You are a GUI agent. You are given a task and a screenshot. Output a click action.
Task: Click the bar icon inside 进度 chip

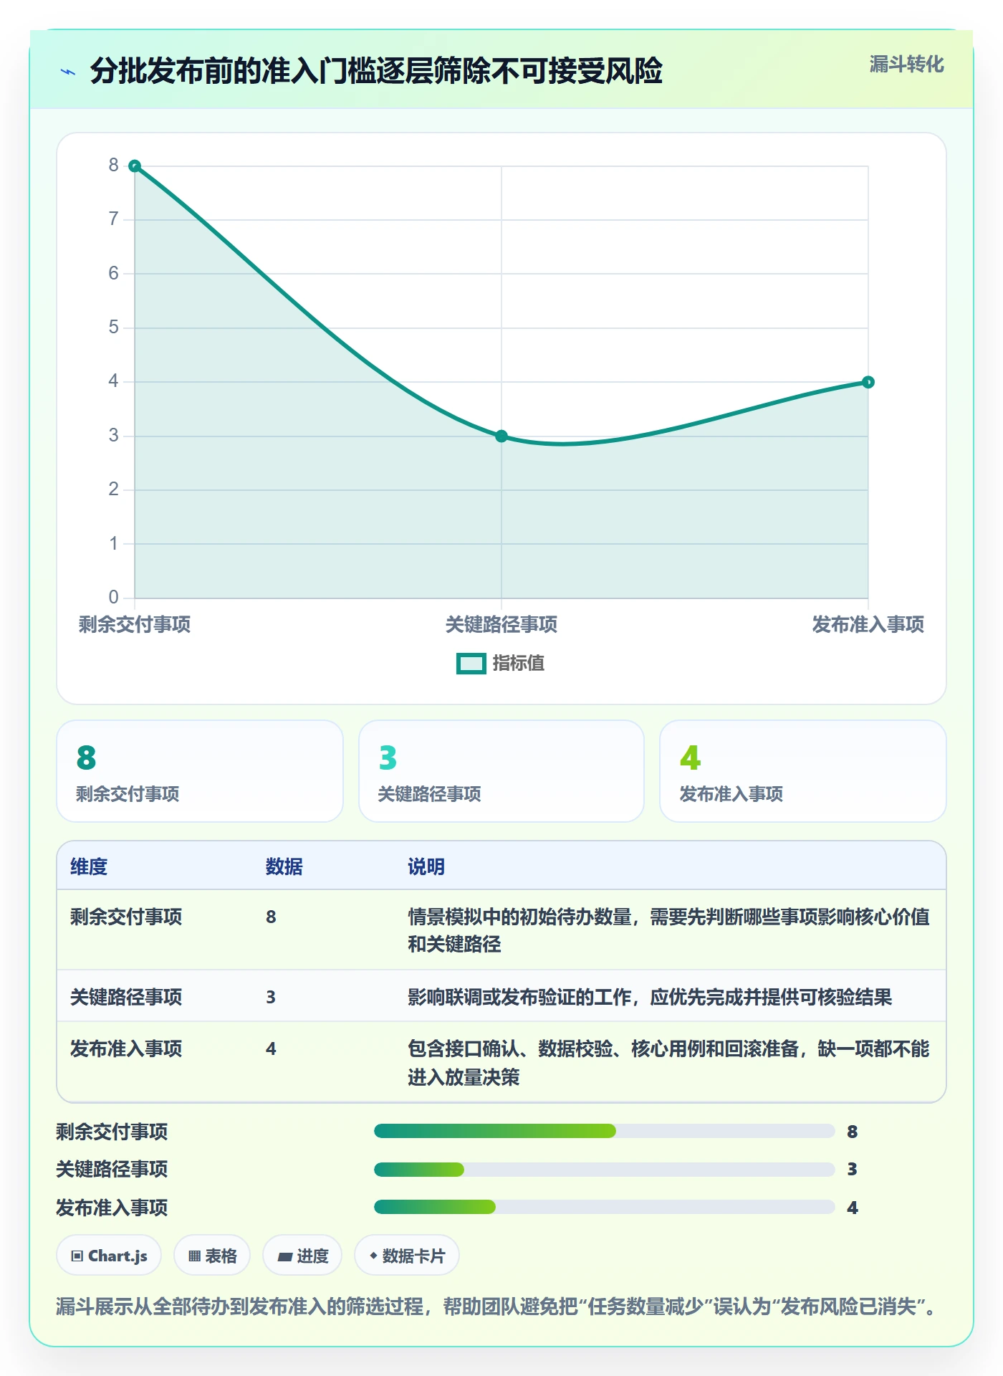click(x=285, y=1256)
